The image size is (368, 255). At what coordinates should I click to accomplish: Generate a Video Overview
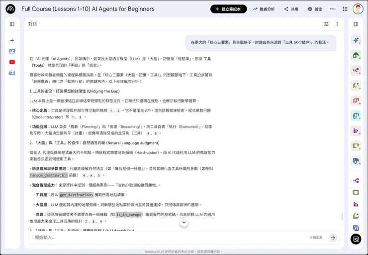pos(356,55)
